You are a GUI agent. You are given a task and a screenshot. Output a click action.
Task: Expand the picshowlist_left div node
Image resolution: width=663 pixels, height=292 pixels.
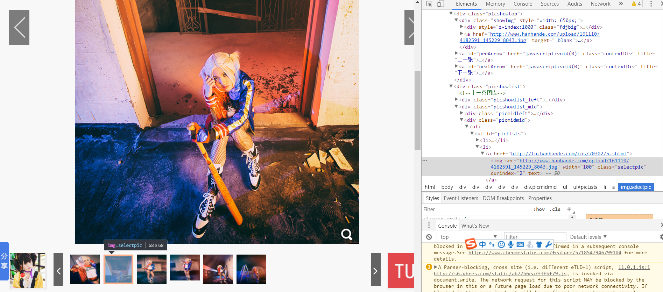[456, 99]
